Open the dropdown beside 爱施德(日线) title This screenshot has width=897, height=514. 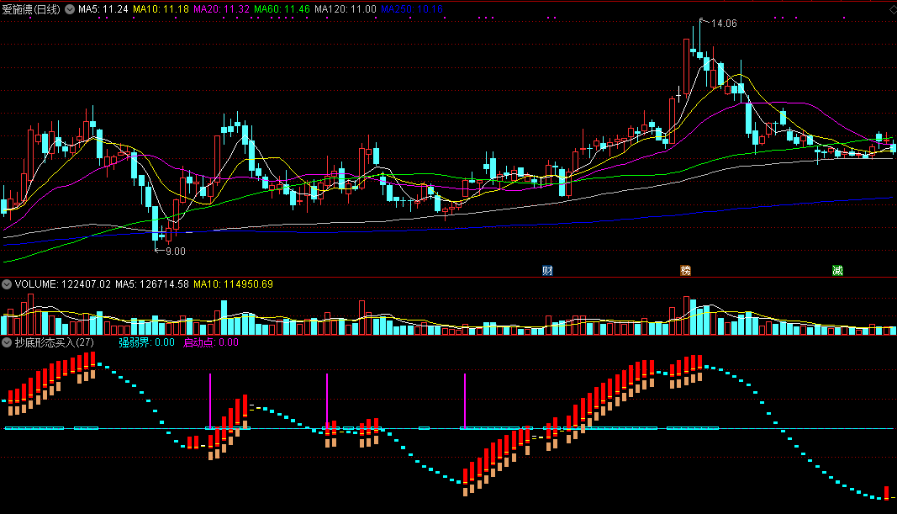click(x=70, y=9)
